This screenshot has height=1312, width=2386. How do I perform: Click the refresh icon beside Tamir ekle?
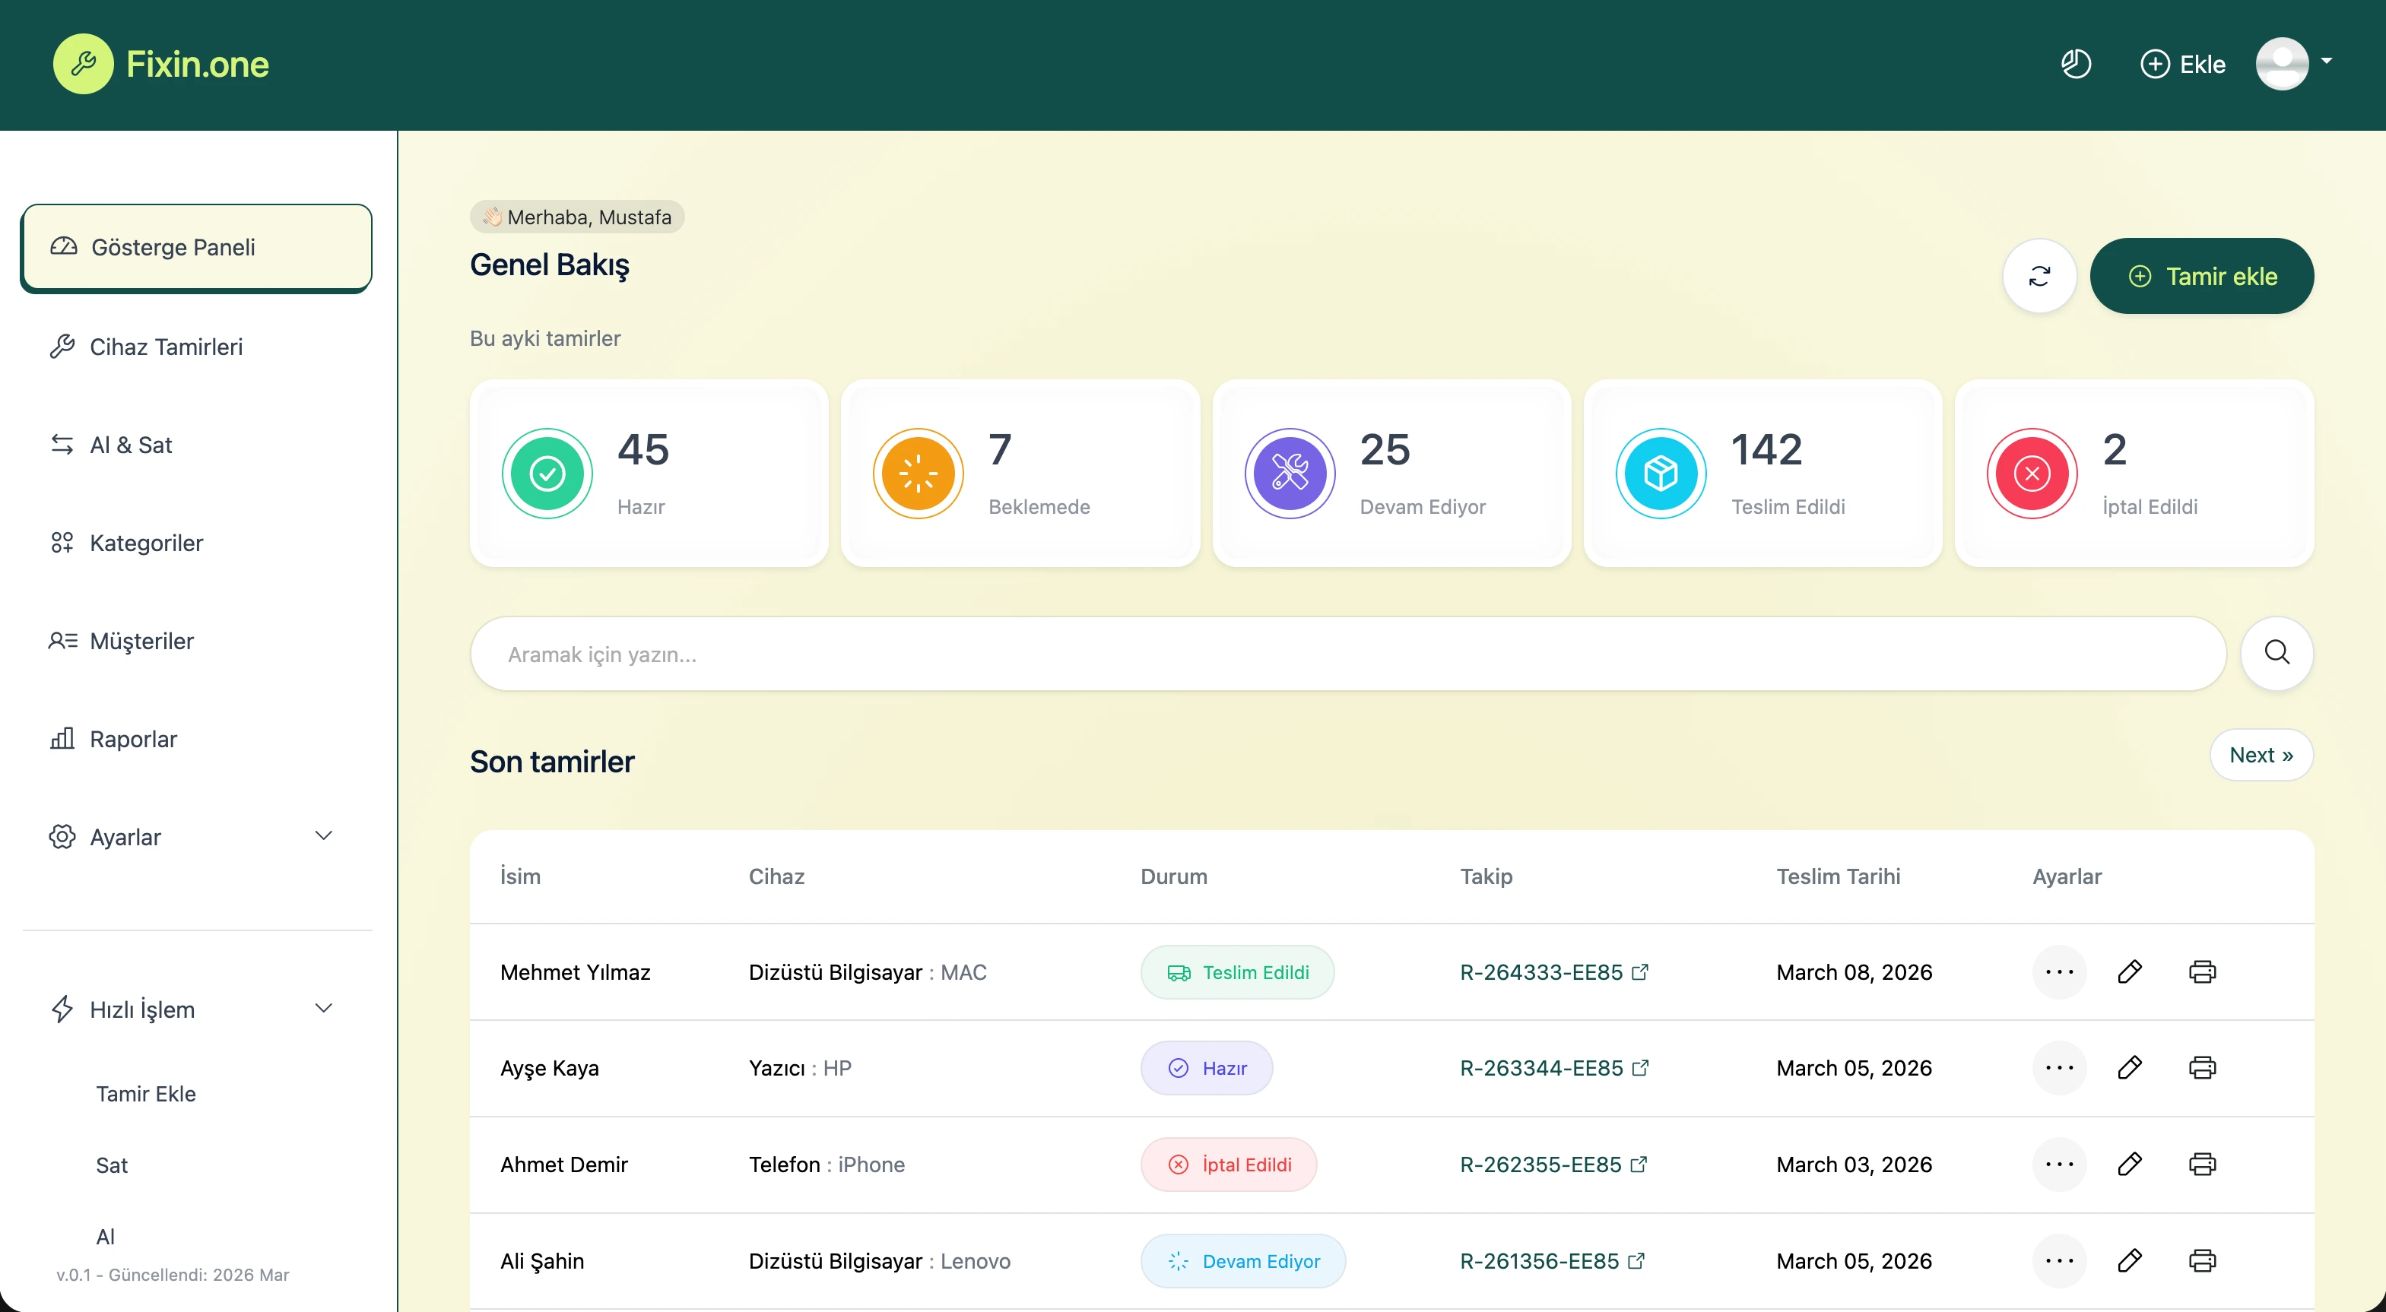2039,276
